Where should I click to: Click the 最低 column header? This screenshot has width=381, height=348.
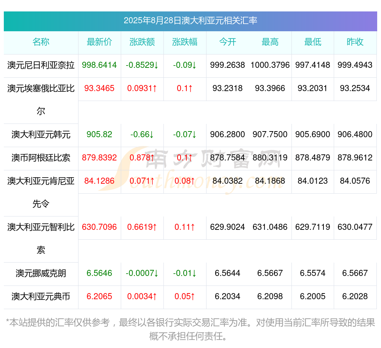pyautogui.click(x=313, y=42)
